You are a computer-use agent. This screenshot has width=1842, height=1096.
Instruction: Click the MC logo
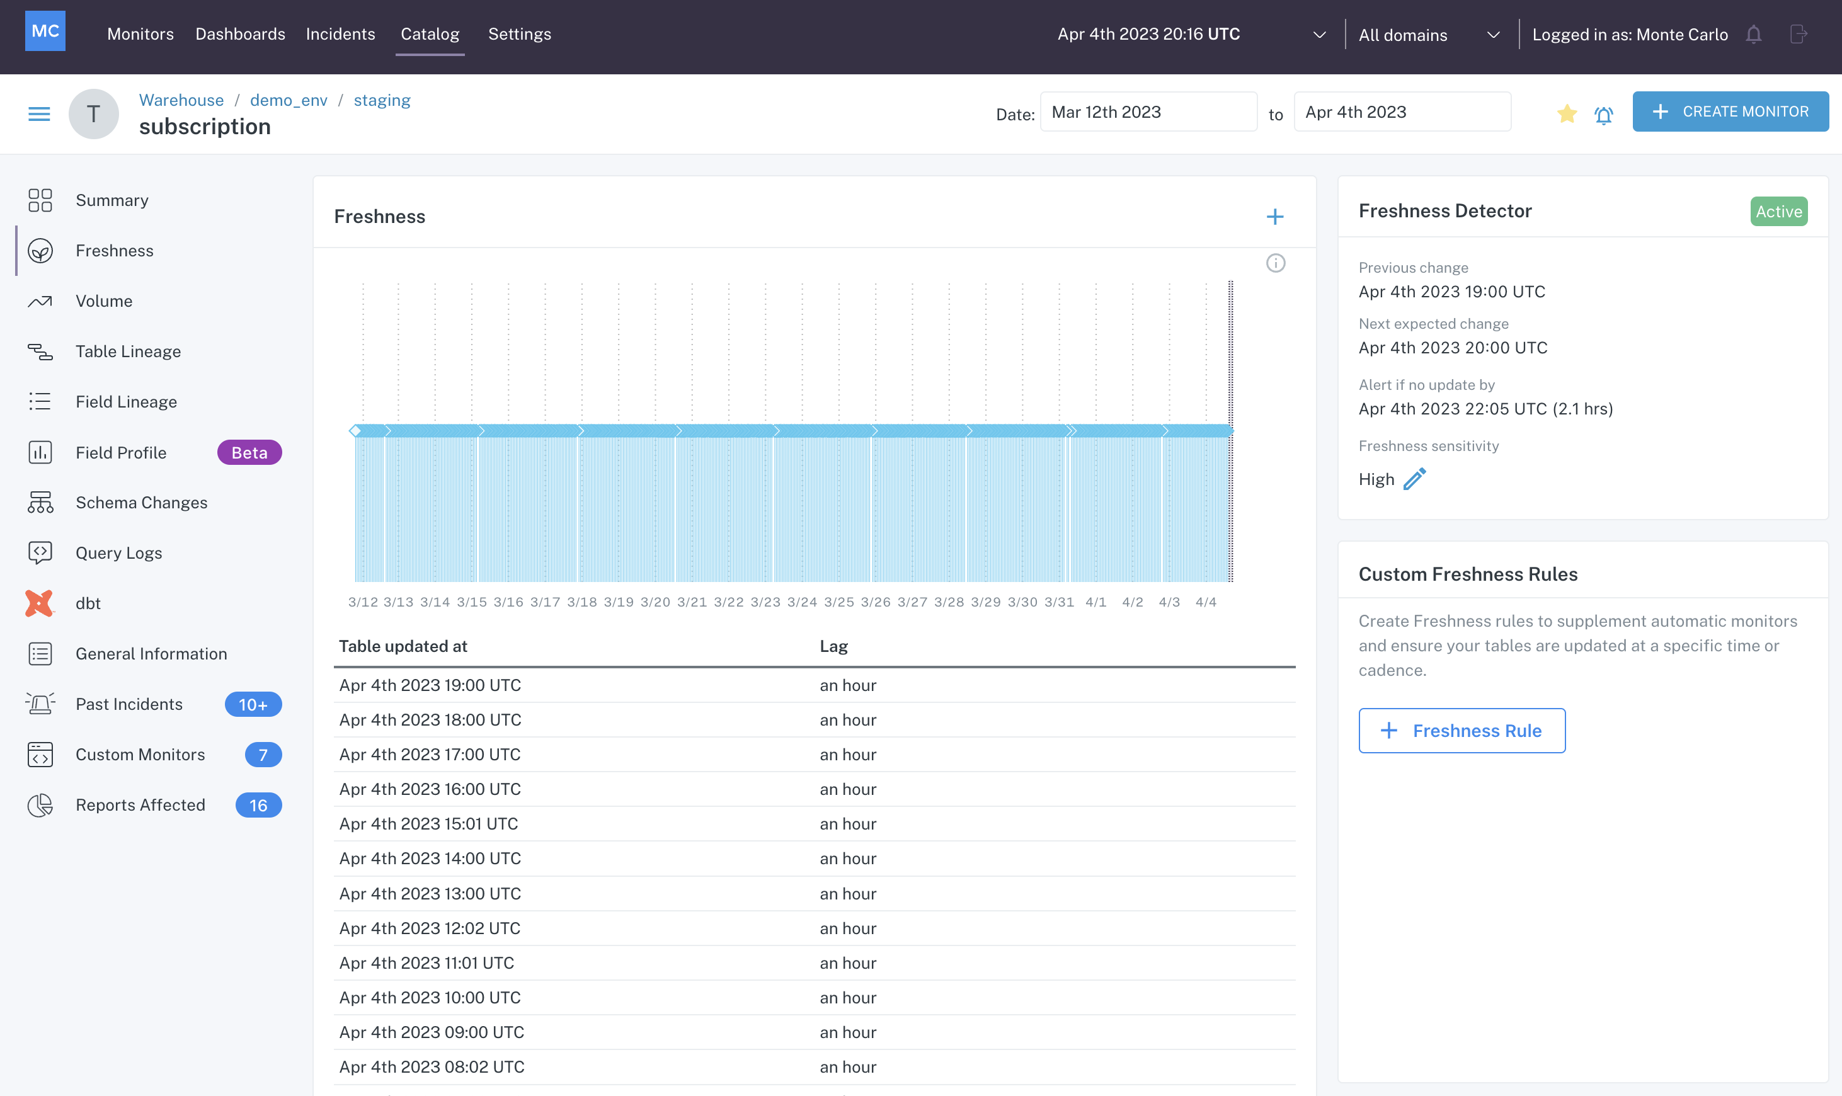(x=45, y=31)
